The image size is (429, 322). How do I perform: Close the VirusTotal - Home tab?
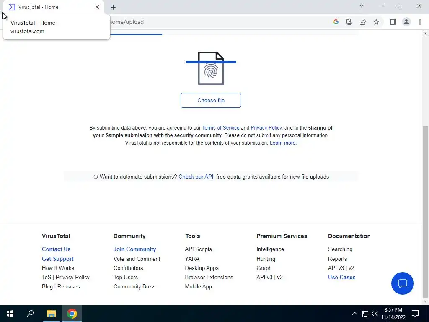[97, 7]
